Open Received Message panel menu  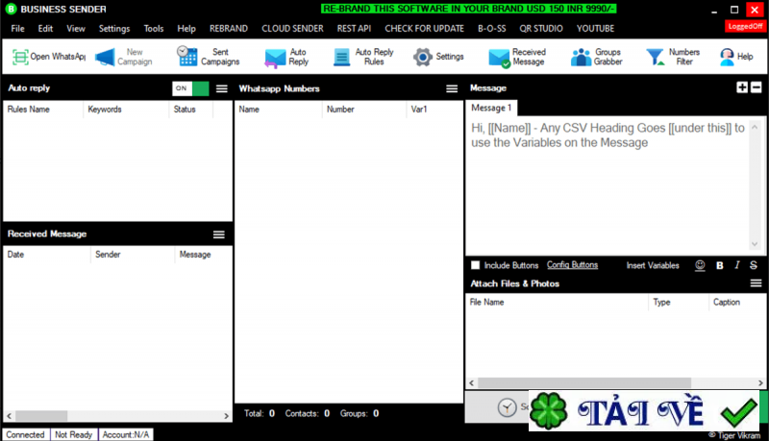[219, 234]
